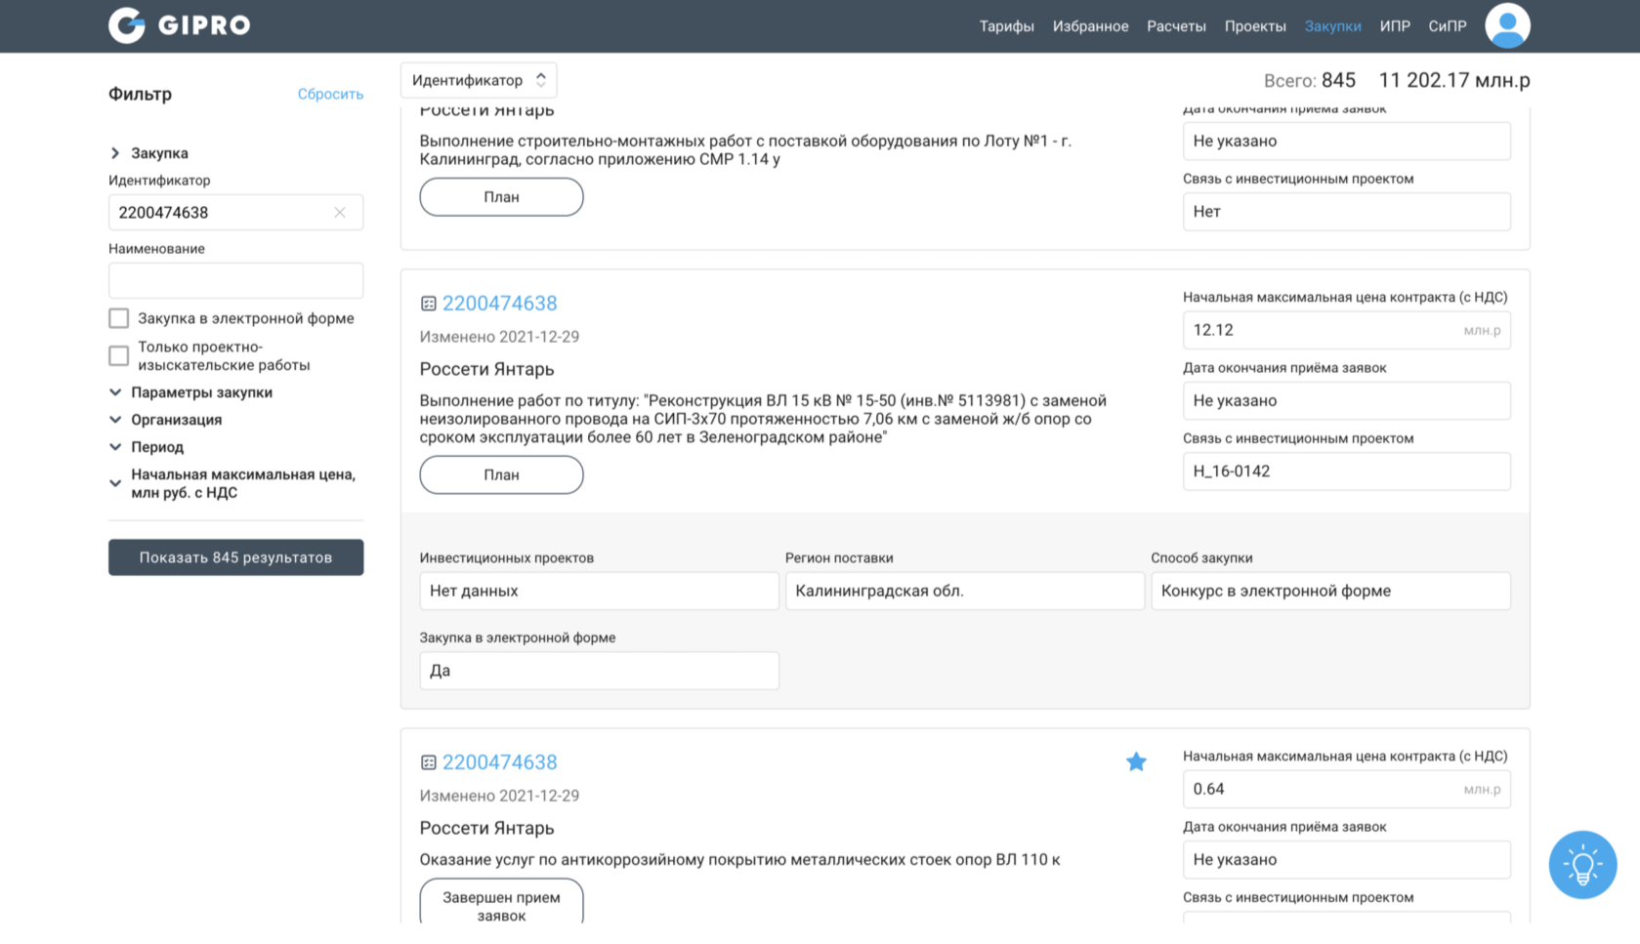Click the Калининградская обл. region field

964,591
